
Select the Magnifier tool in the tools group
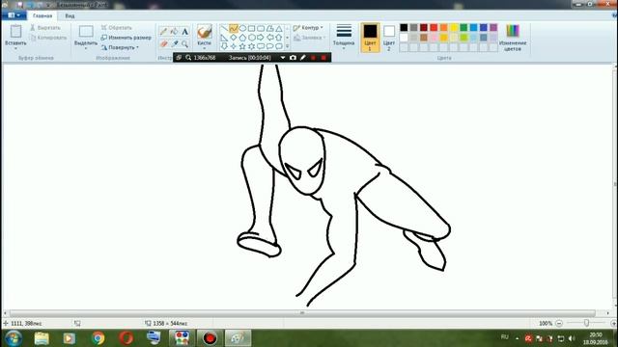click(x=184, y=43)
